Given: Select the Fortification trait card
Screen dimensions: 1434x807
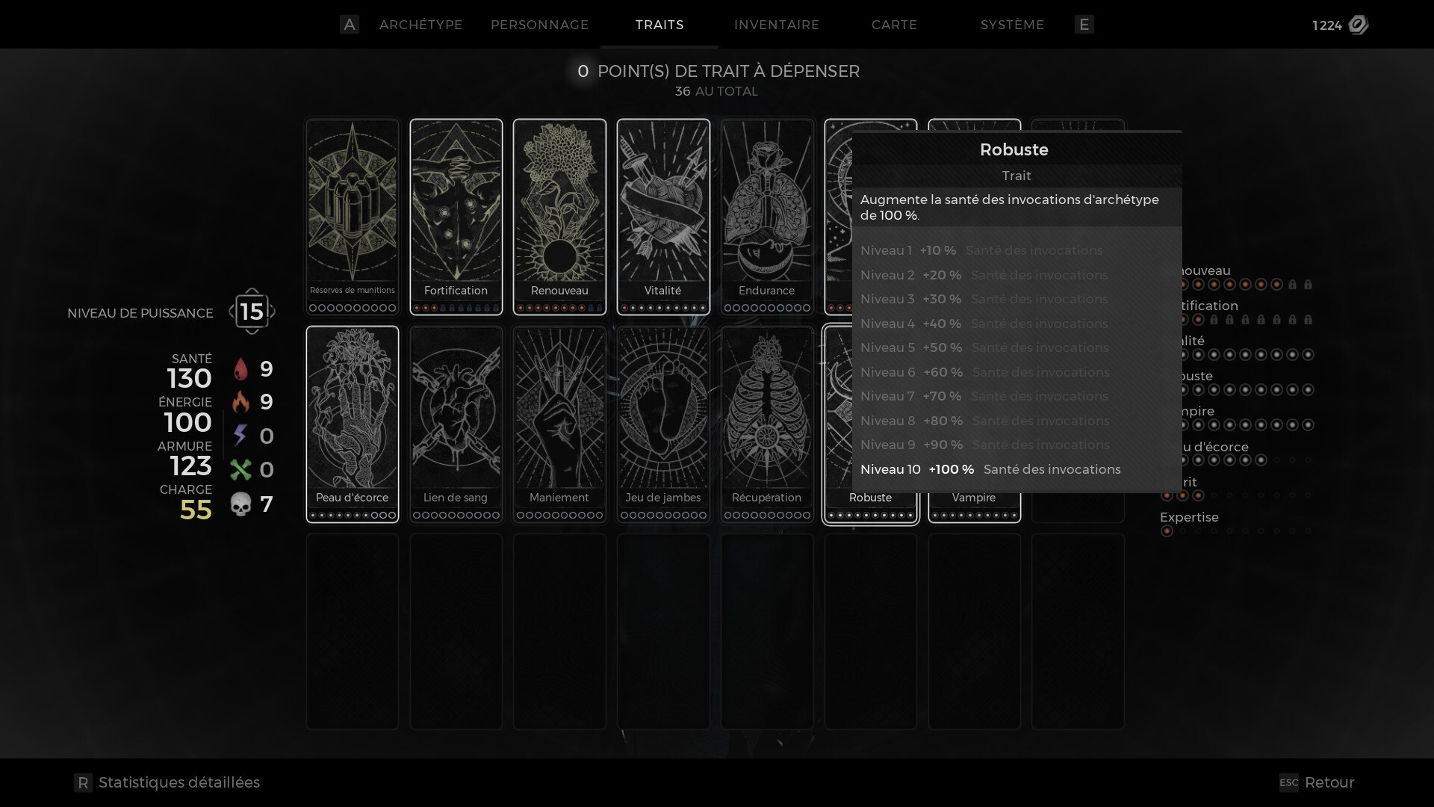Looking at the screenshot, I should 456,217.
